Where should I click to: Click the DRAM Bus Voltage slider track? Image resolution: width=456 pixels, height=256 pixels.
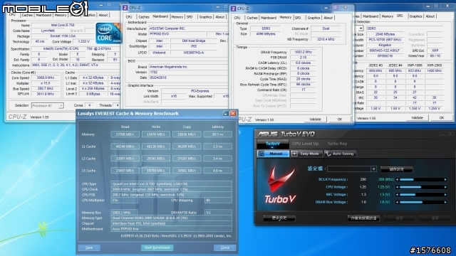tap(421, 202)
